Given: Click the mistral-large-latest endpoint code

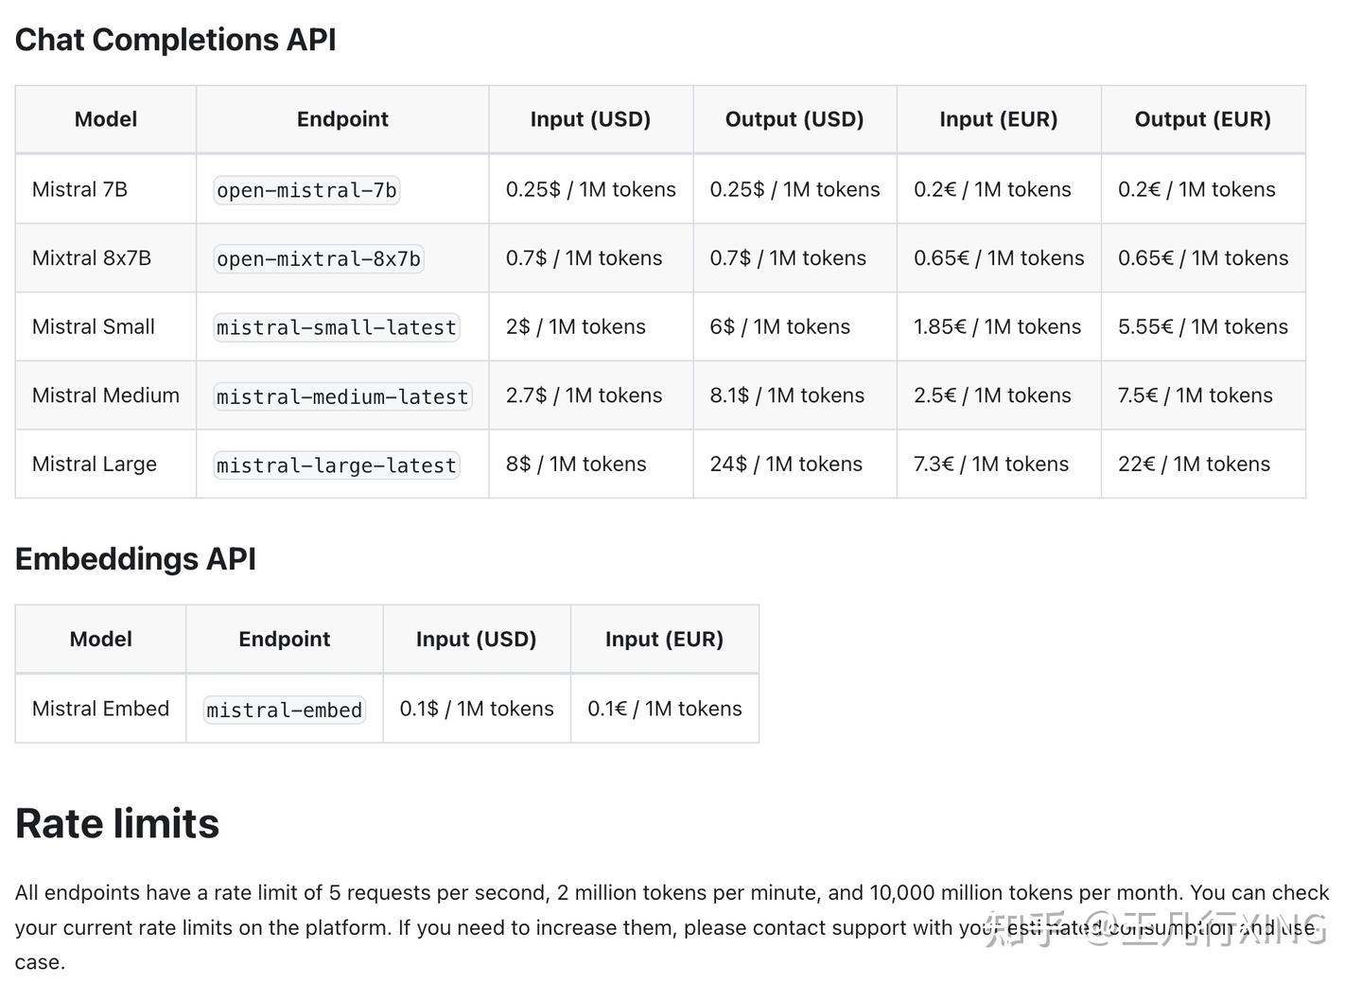Looking at the screenshot, I should (x=337, y=465).
